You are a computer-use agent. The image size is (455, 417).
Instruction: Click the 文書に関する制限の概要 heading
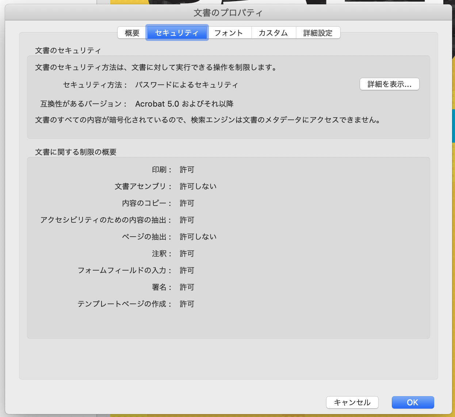point(76,152)
